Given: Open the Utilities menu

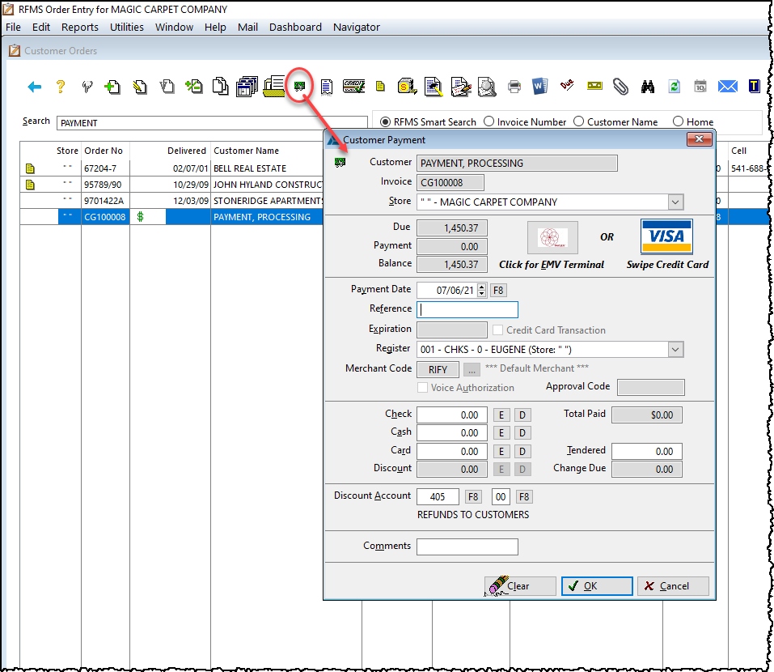Looking at the screenshot, I should (x=127, y=27).
